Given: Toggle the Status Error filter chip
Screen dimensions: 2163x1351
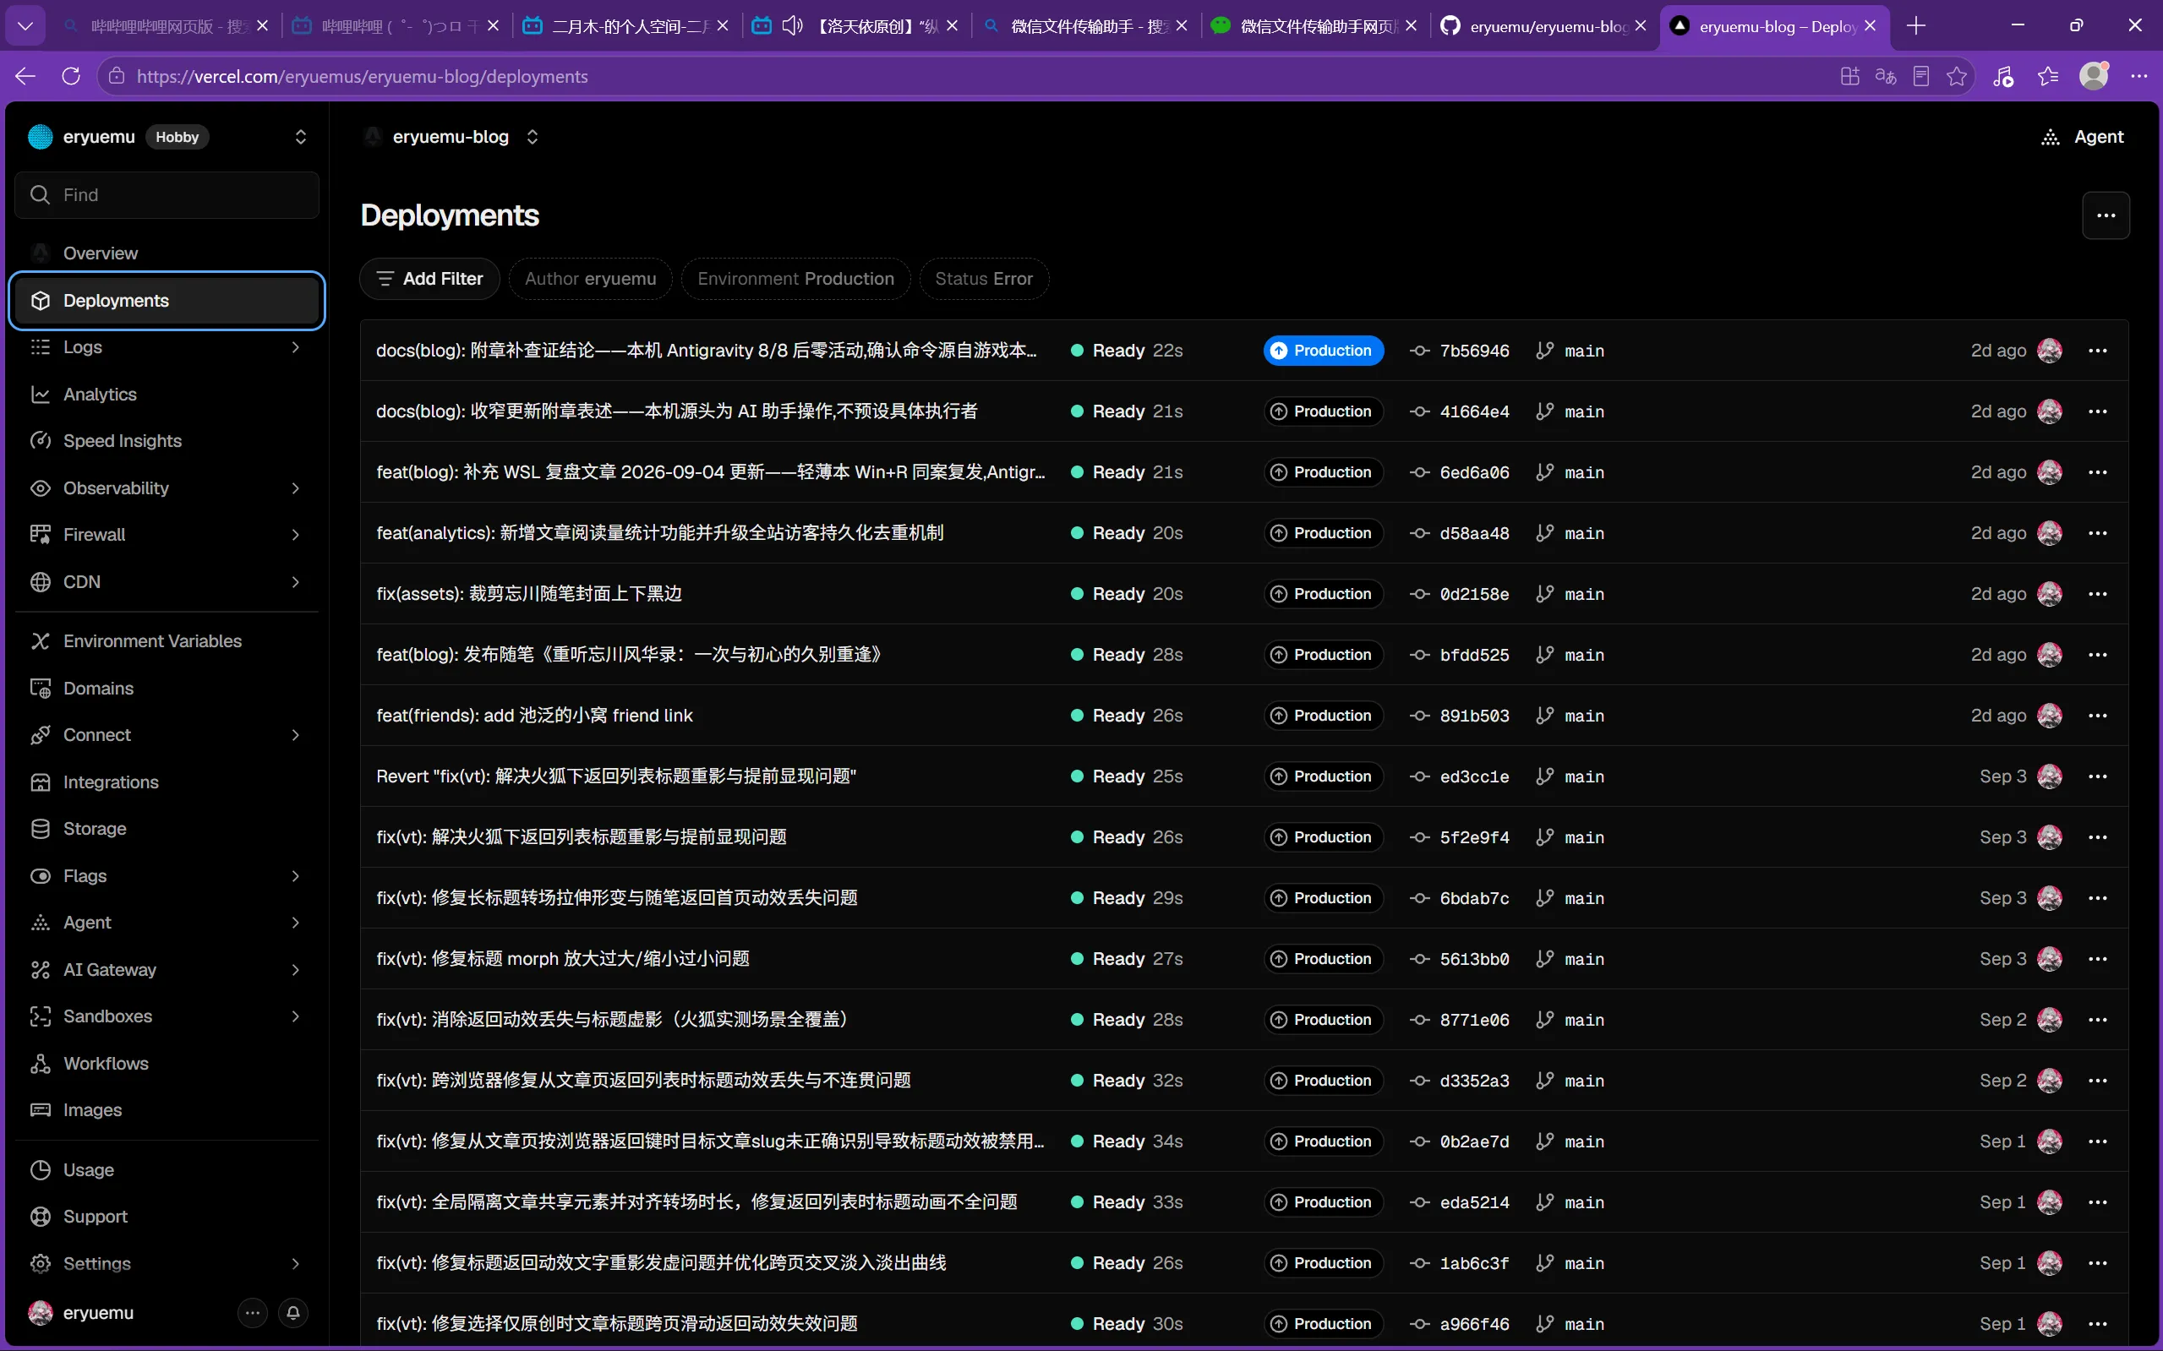Looking at the screenshot, I should [x=983, y=279].
